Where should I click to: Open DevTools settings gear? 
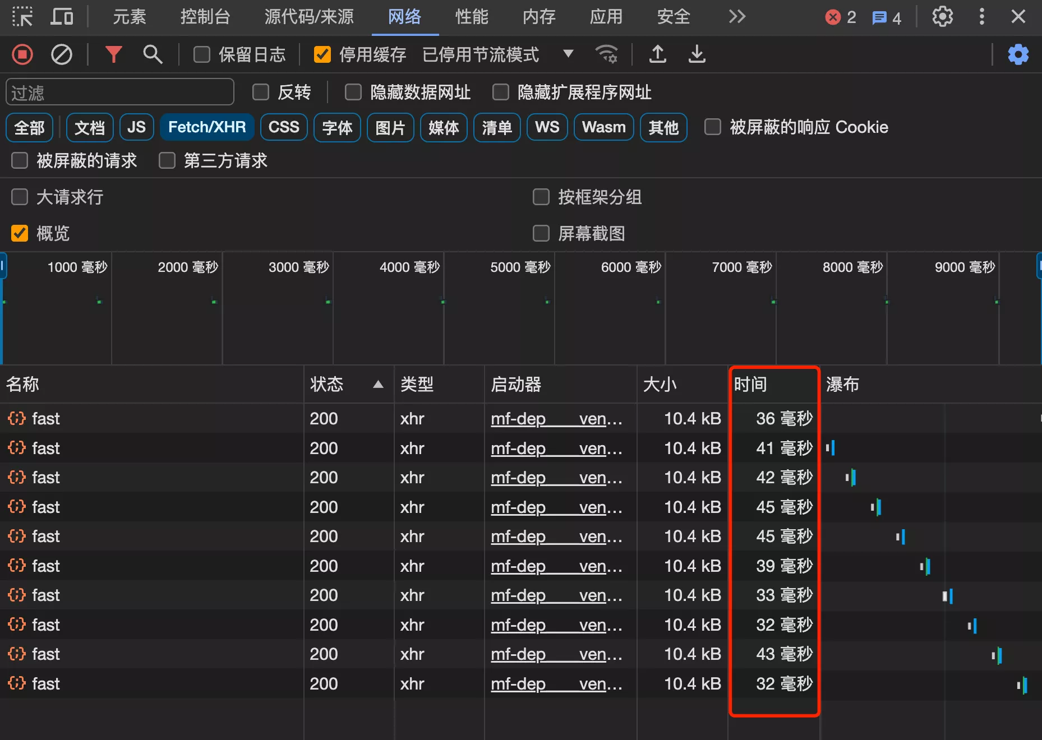pos(943,17)
